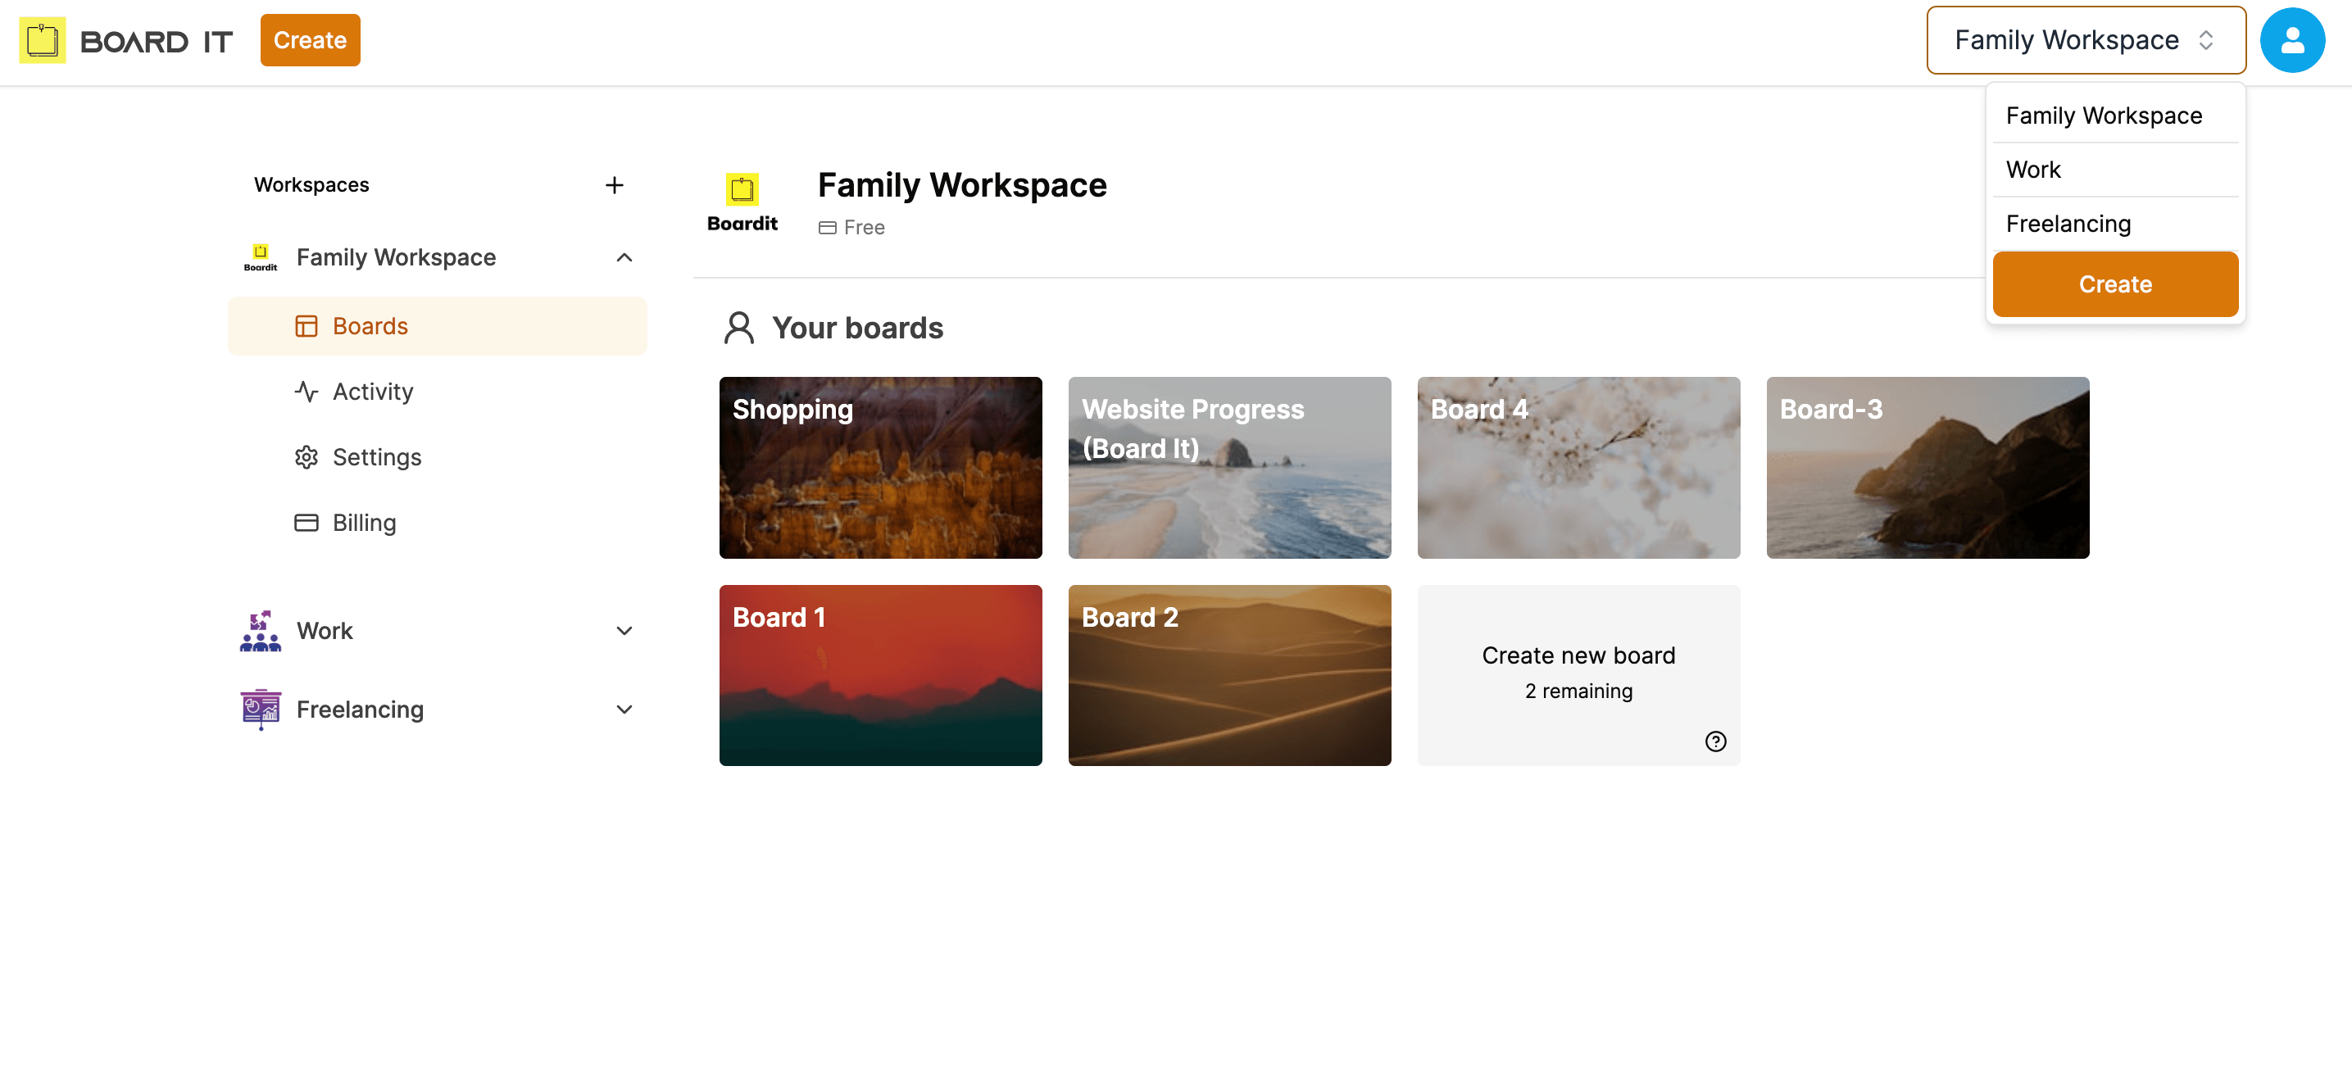Screen dimensions: 2352x1070
Task: Add a workspace with the plus icon
Action: [615, 185]
